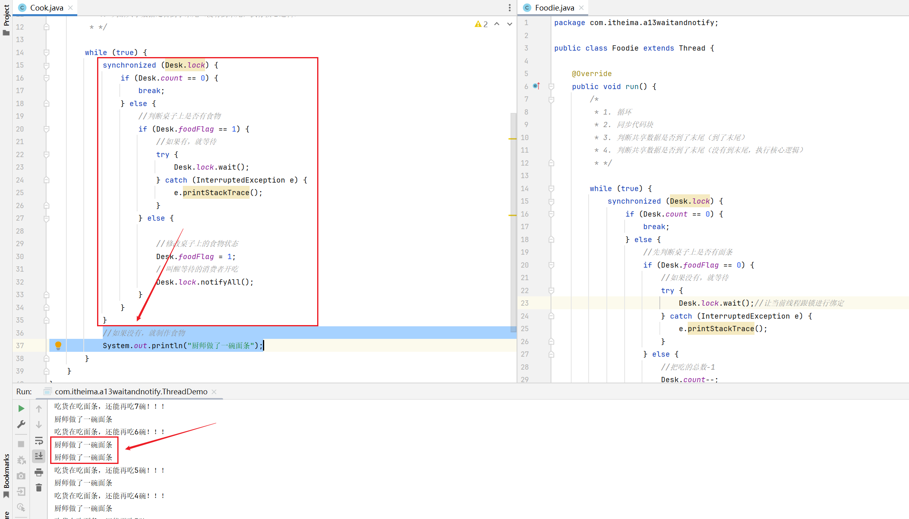Screen dimensions: 909x519
Task: Collapse the try block fold at Cook line 22
Action: pos(47,154)
